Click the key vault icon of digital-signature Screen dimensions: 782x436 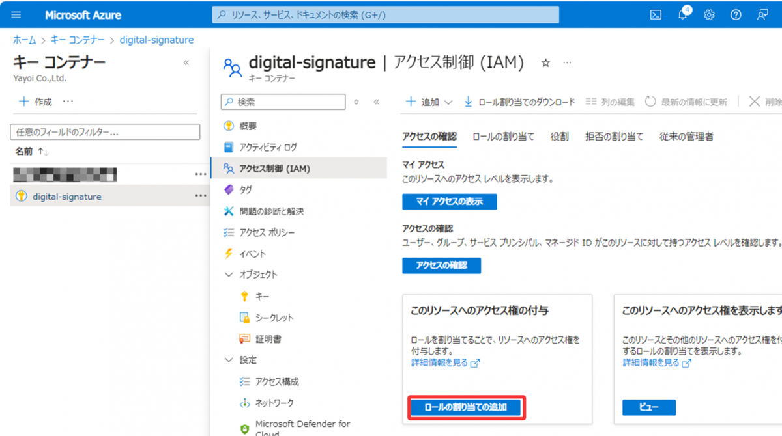tap(22, 196)
